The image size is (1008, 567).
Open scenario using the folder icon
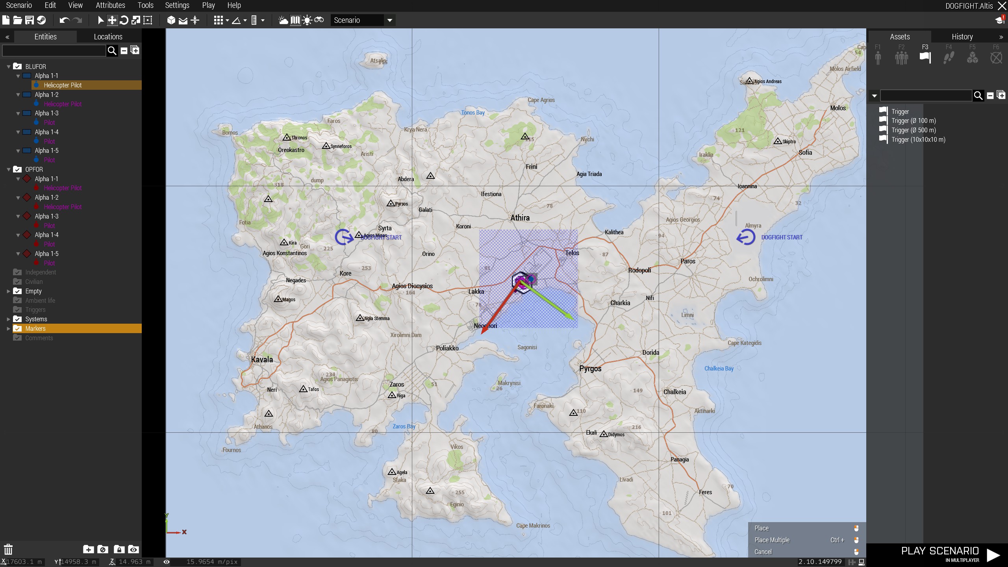17,20
